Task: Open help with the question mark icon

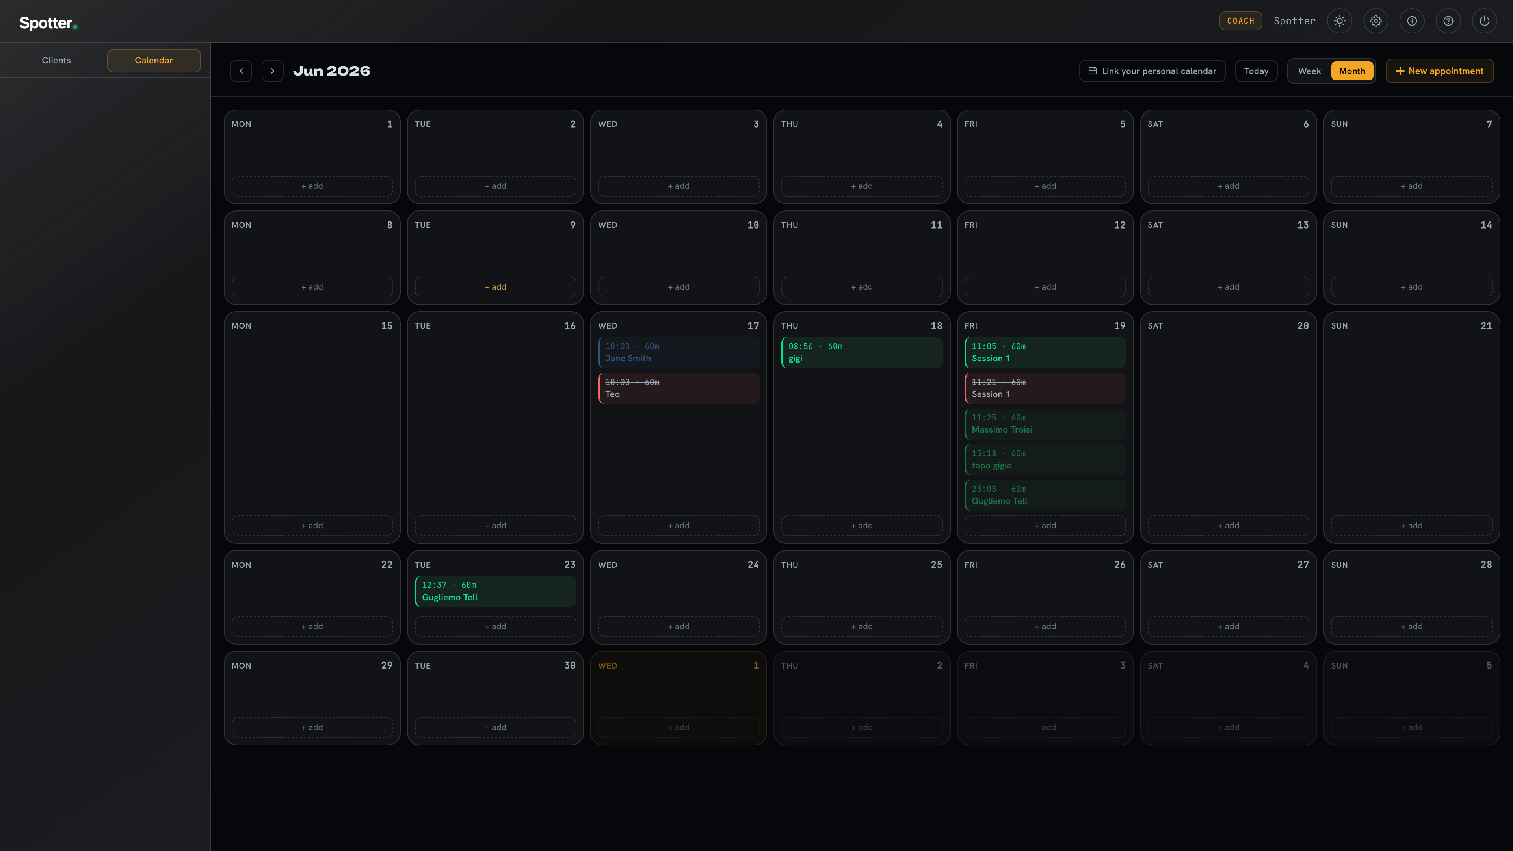Action: 1448,21
